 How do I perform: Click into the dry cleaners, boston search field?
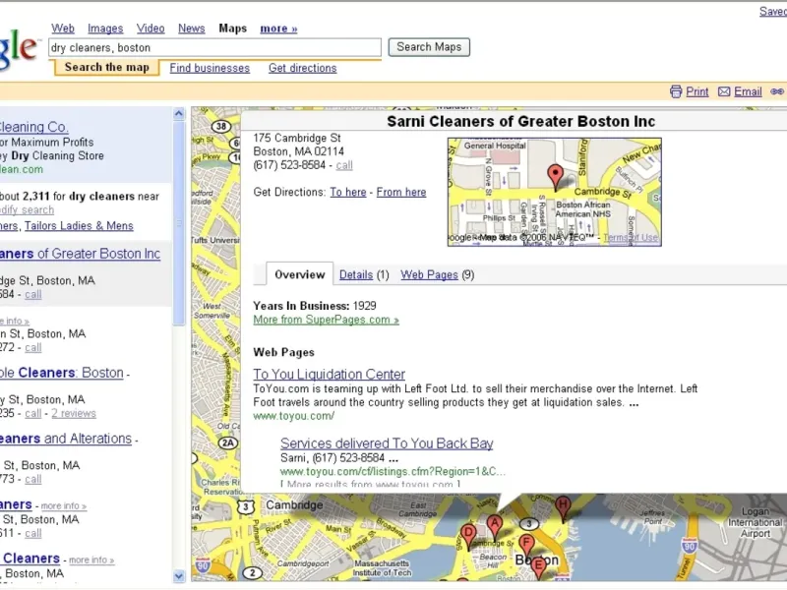pos(214,47)
